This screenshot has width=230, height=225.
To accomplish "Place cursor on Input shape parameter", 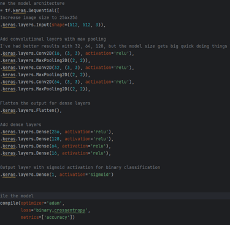I will (58, 25).
